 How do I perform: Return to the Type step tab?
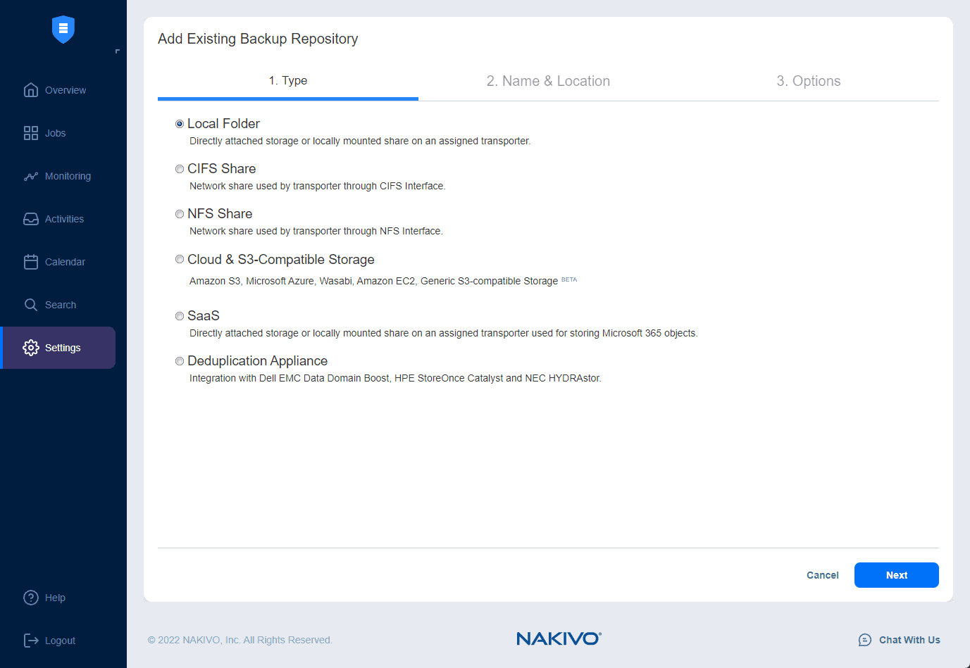287,80
